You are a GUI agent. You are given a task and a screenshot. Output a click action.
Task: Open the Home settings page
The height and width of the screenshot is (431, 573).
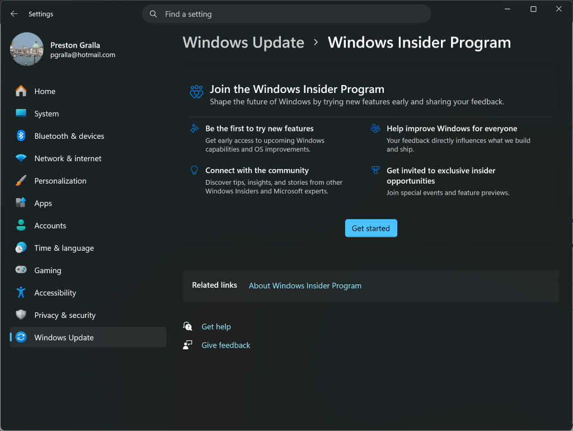pos(88,91)
